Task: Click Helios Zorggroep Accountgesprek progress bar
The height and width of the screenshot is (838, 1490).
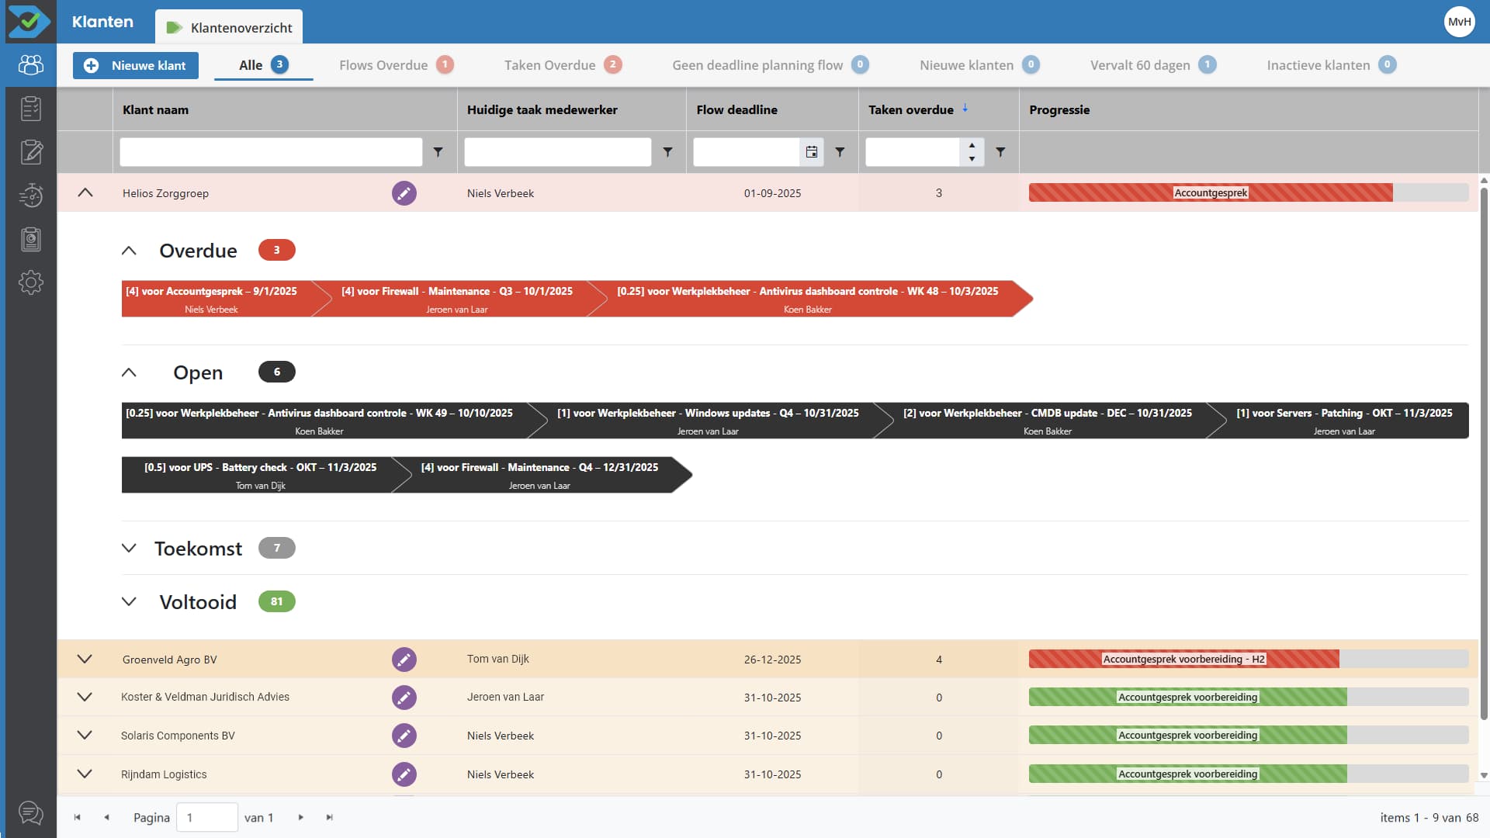Action: pyautogui.click(x=1210, y=193)
